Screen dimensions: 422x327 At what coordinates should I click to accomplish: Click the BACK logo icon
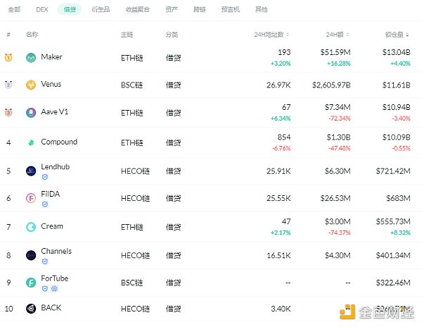31,309
